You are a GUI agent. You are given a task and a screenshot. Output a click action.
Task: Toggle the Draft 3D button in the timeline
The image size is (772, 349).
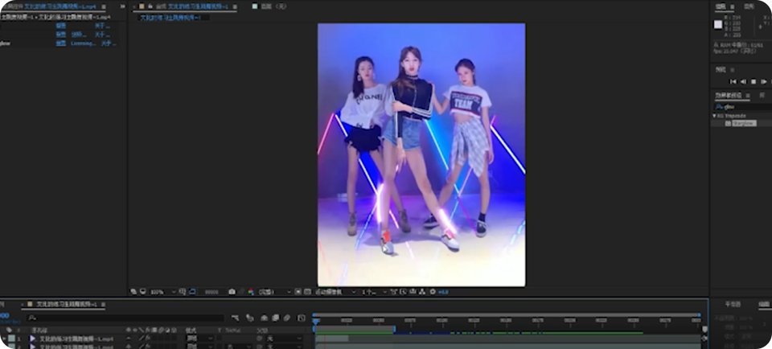(x=250, y=318)
